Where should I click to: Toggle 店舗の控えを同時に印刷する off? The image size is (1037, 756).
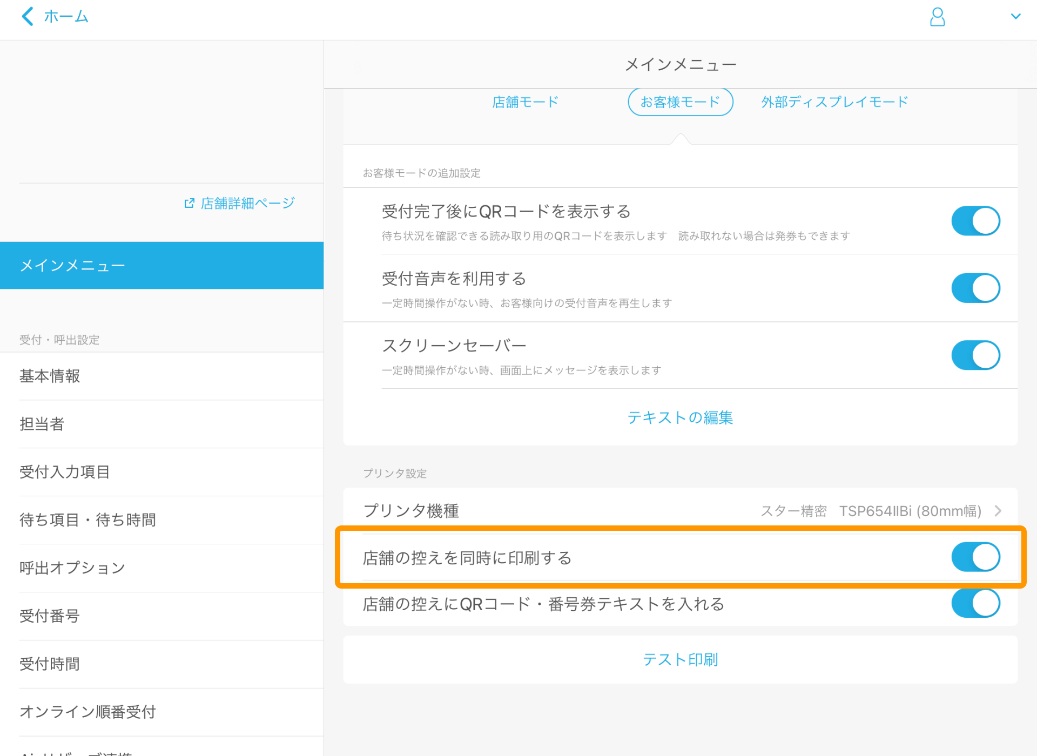point(975,557)
